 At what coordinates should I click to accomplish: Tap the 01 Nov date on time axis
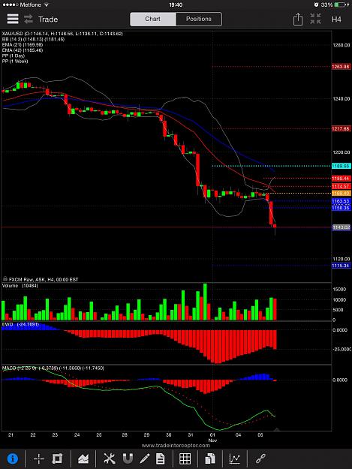[212, 437]
